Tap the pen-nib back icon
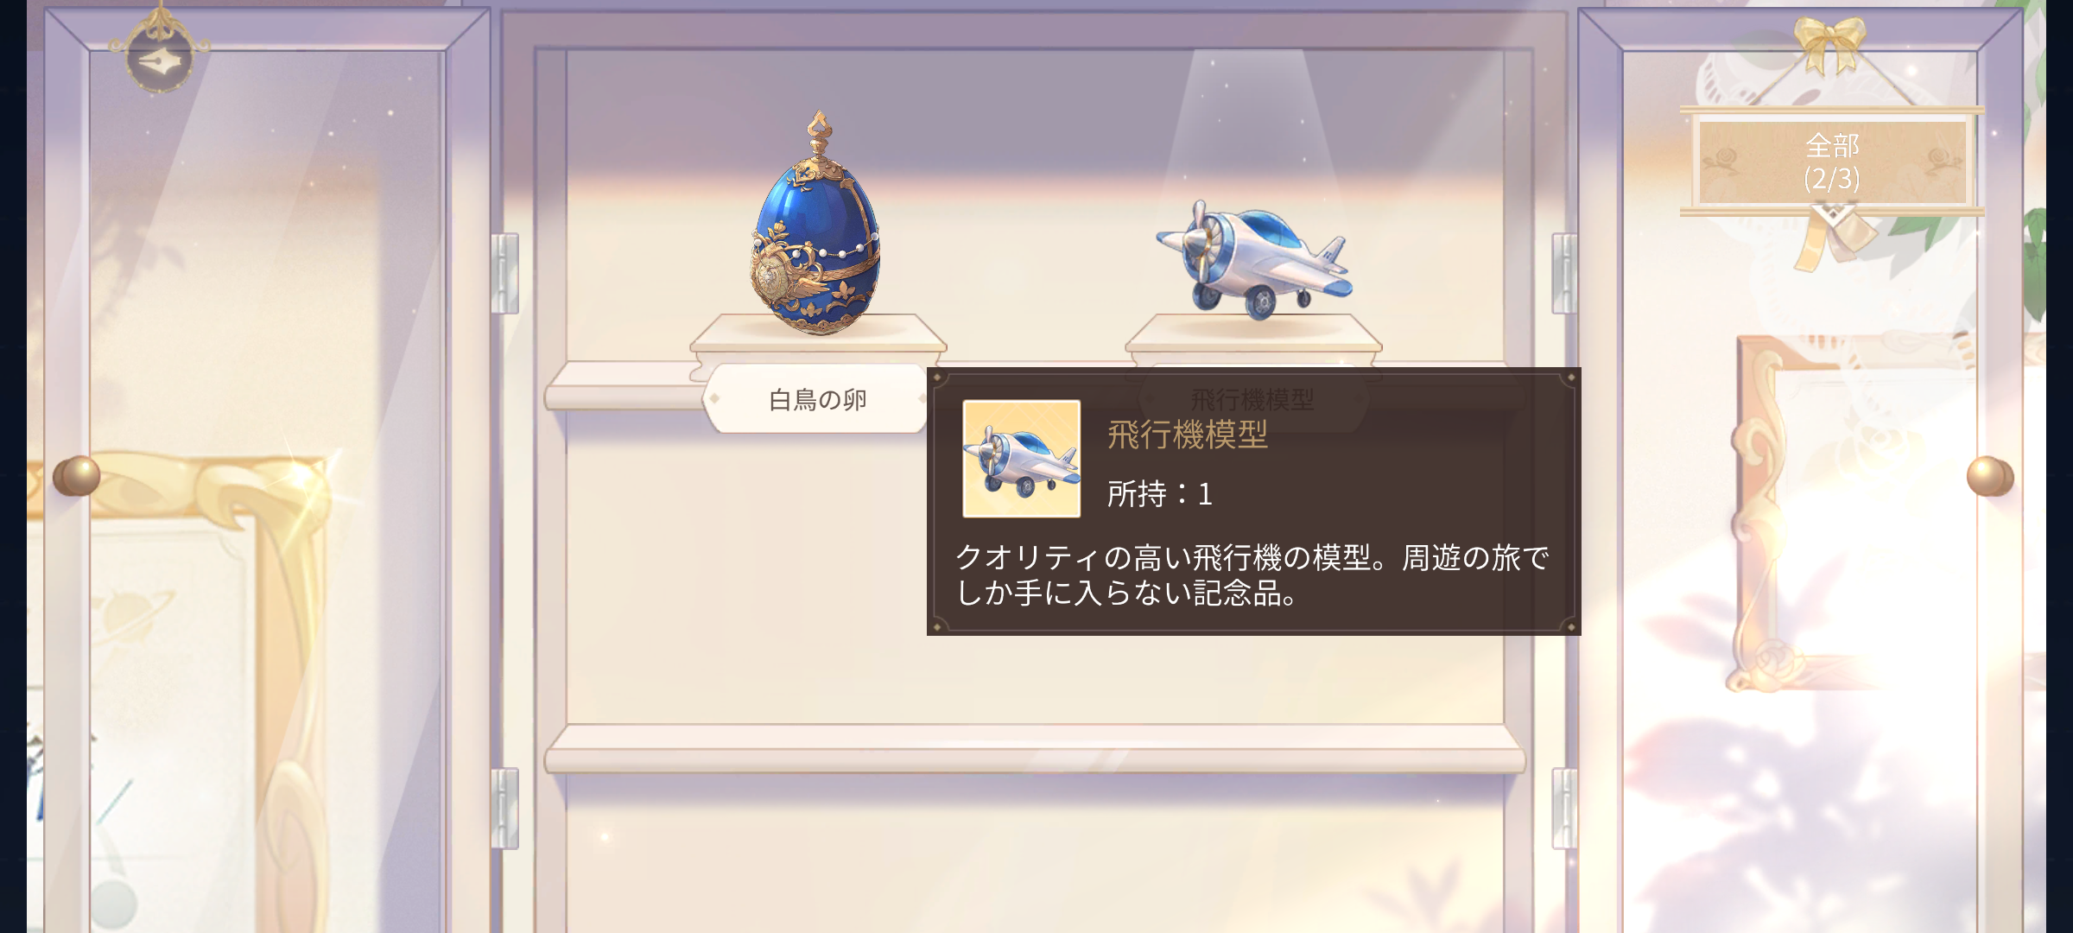 click(160, 57)
